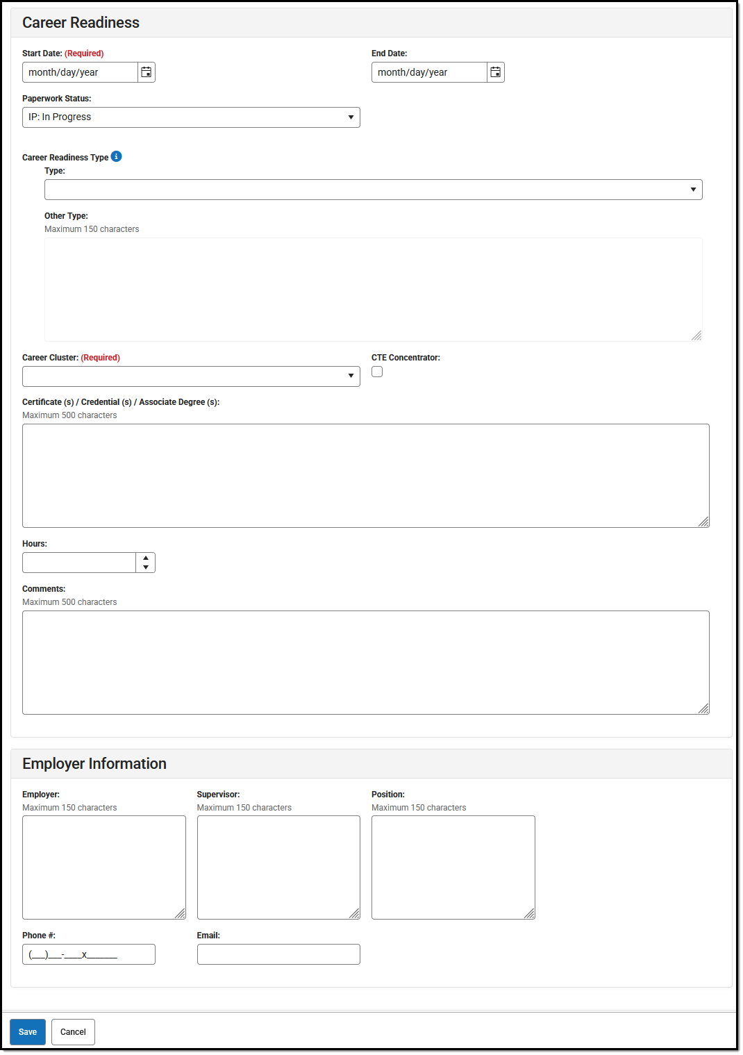Image resolution: width=743 pixels, height=1055 pixels.
Task: Select the Phone # input field
Action: coord(88,954)
